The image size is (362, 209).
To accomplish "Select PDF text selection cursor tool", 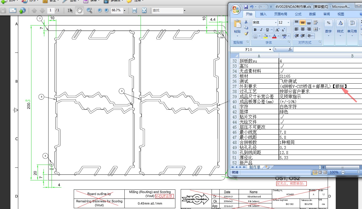I will pyautogui.click(x=70, y=10).
